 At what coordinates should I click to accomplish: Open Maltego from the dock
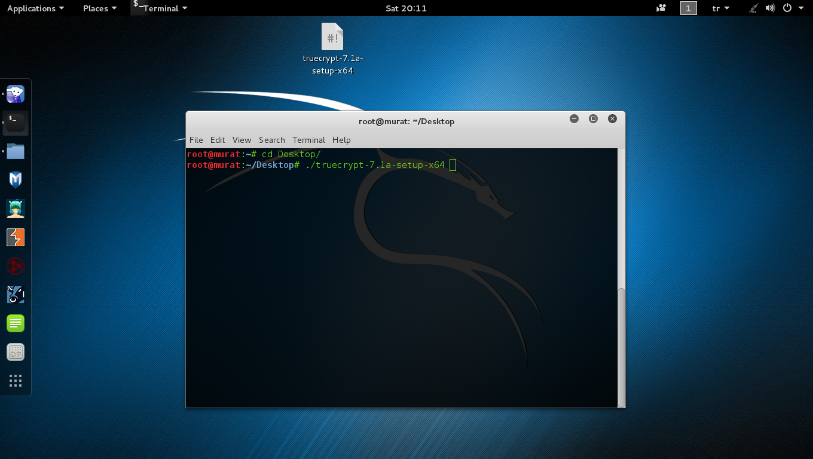(x=16, y=266)
